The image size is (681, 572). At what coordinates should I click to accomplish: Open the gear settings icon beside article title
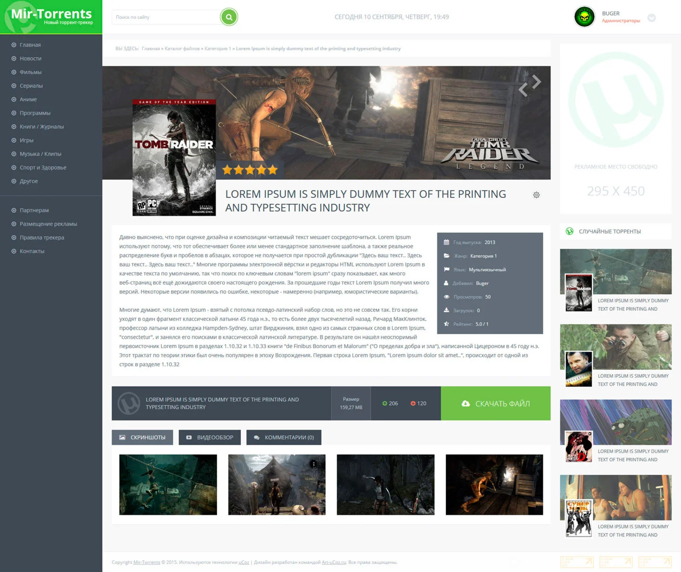(x=536, y=194)
